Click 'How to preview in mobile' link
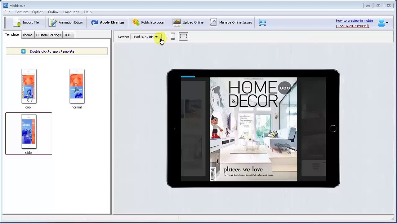This screenshot has height=223, width=397. coord(354,21)
